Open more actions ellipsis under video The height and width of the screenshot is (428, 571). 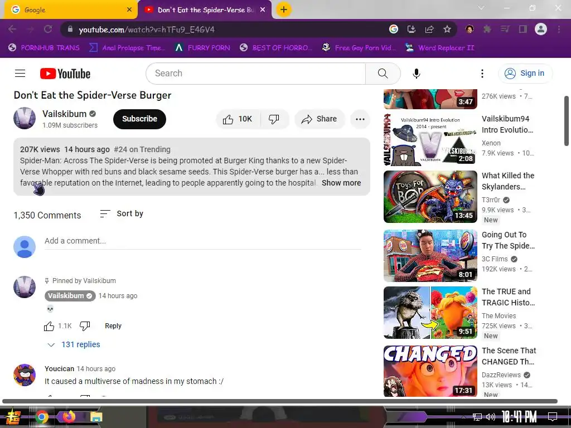pyautogui.click(x=360, y=119)
